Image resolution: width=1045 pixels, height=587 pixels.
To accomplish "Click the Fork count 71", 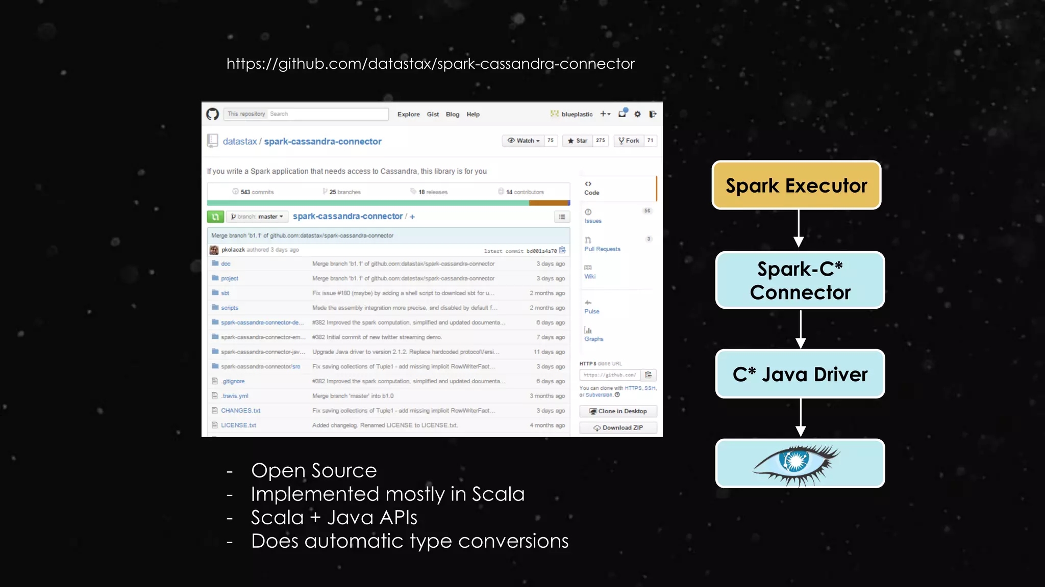I will tap(650, 141).
